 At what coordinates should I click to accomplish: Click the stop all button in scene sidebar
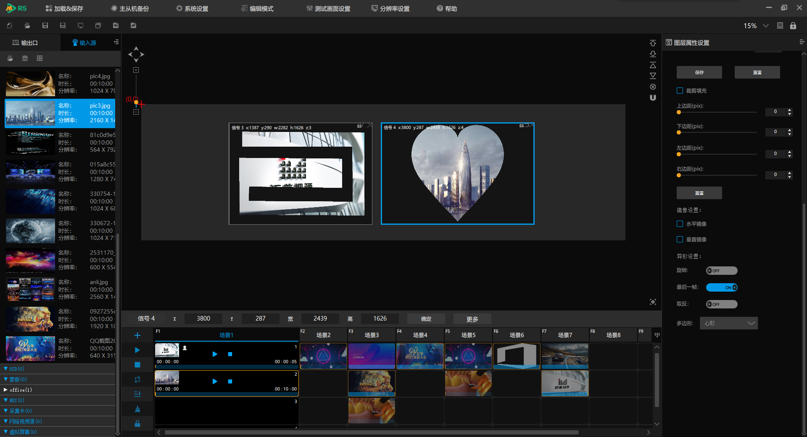click(137, 365)
